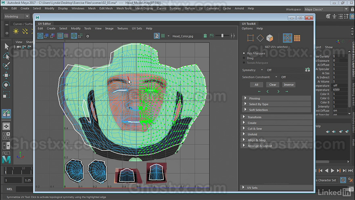This screenshot has width=355, height=200.
Task: Select Tweak/Marquee radio option
Action: click(x=244, y=63)
